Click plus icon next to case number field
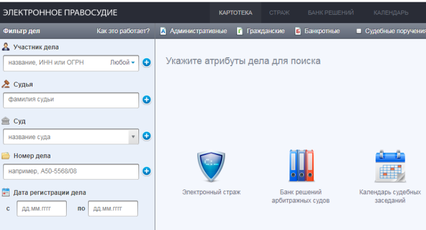 [x=147, y=171]
